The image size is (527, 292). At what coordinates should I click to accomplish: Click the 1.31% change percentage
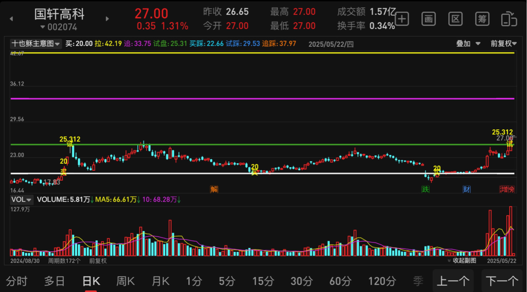click(175, 26)
